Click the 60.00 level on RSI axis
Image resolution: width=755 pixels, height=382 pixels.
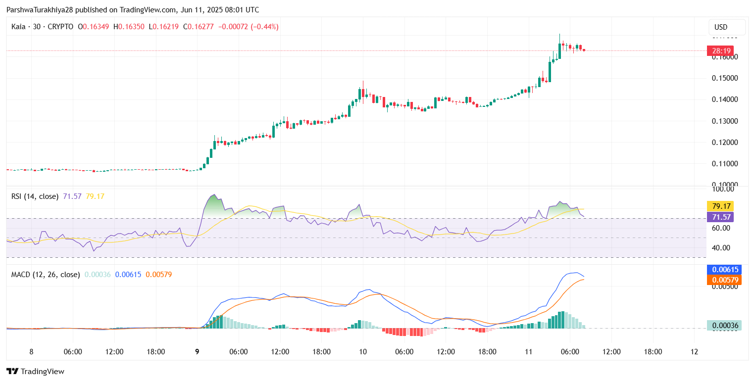720,228
